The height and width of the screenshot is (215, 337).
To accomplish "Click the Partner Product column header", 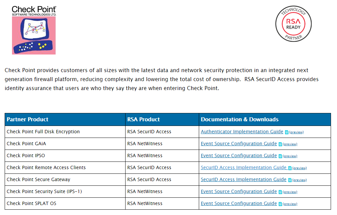I will pos(65,120).
